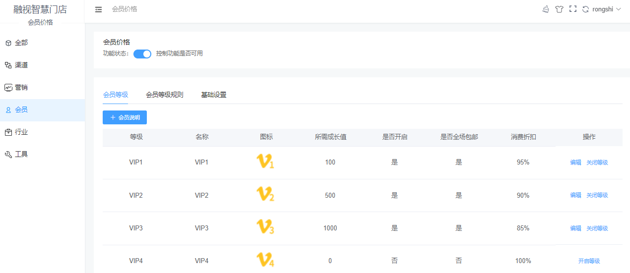Edit the VIP3 level

pos(575,228)
